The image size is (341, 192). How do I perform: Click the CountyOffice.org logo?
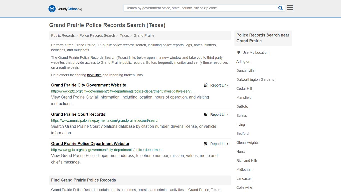tap(65, 9)
